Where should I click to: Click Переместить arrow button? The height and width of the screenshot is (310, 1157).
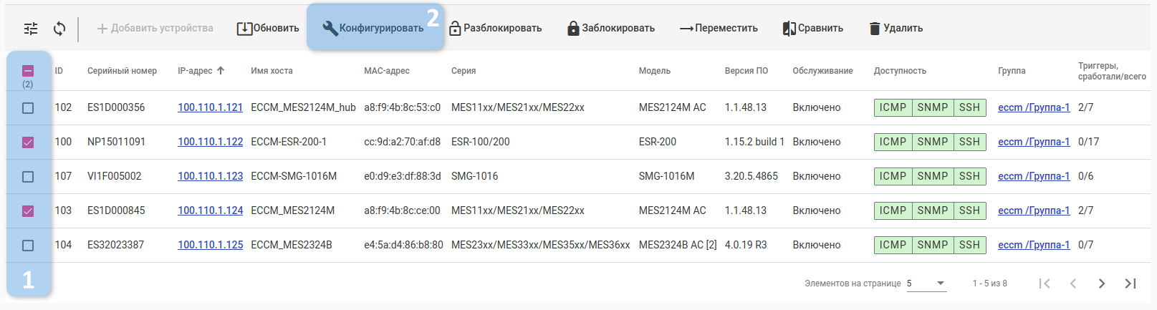(x=719, y=29)
